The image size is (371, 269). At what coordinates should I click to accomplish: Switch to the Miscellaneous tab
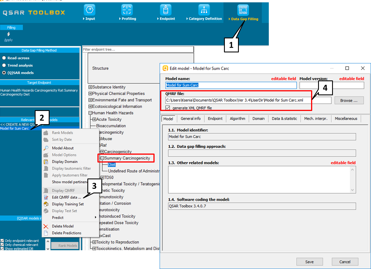click(346, 119)
